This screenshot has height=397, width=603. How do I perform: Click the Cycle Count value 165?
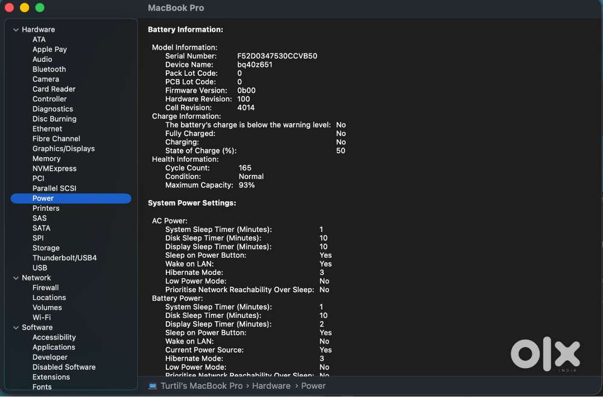click(x=245, y=168)
